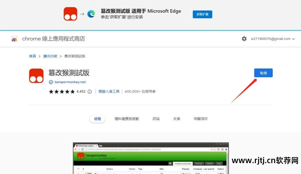Click the chrome 線上應用程式商店 store title

pos(53,39)
